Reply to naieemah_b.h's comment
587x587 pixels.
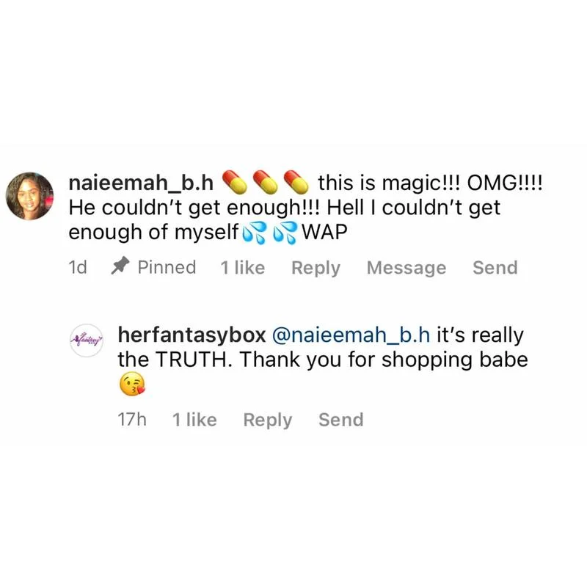[316, 268]
